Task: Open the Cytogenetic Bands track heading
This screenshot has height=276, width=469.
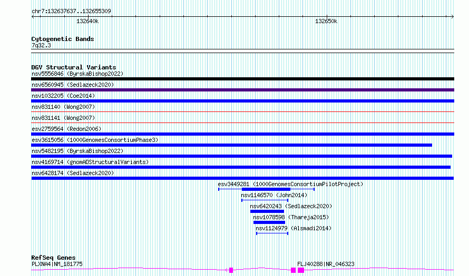Action: pyautogui.click(x=63, y=39)
